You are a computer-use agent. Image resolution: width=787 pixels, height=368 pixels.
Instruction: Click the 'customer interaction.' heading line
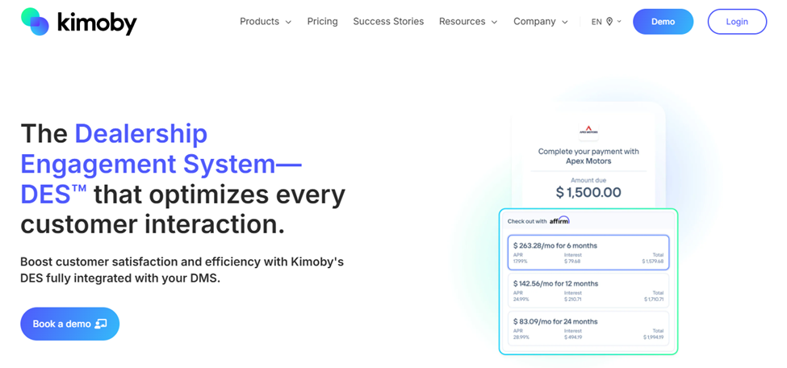(153, 225)
